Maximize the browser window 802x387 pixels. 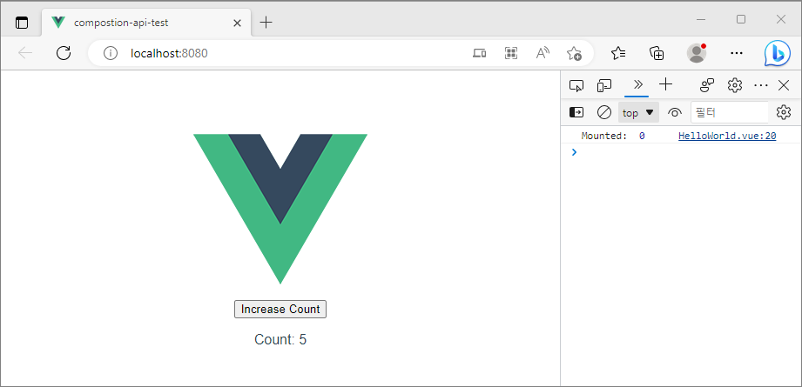point(741,19)
